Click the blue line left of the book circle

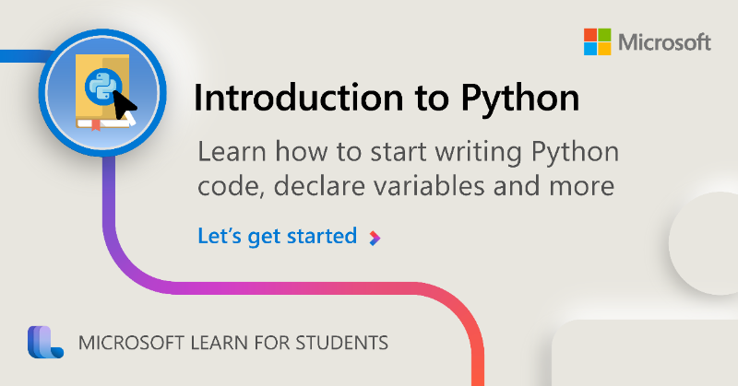tap(22, 56)
